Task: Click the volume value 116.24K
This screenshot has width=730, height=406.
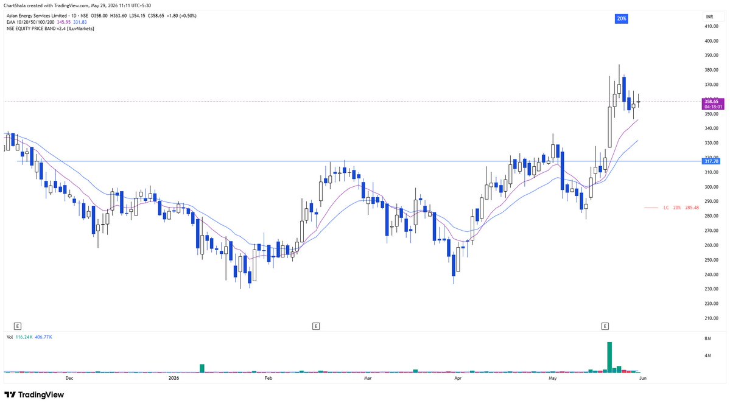Action: coord(23,337)
